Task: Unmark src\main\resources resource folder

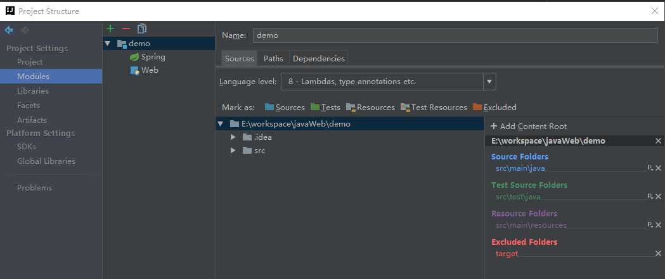Action: click(658, 225)
